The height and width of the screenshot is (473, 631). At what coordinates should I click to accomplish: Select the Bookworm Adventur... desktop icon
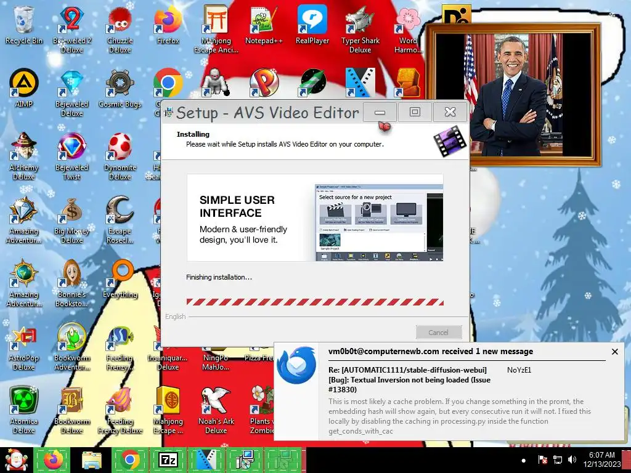[71, 347]
